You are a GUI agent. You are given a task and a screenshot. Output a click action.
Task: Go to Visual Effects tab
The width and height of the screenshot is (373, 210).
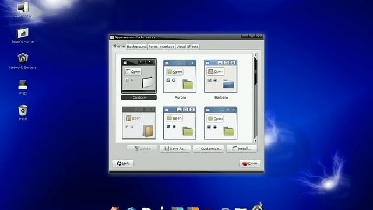(x=187, y=47)
